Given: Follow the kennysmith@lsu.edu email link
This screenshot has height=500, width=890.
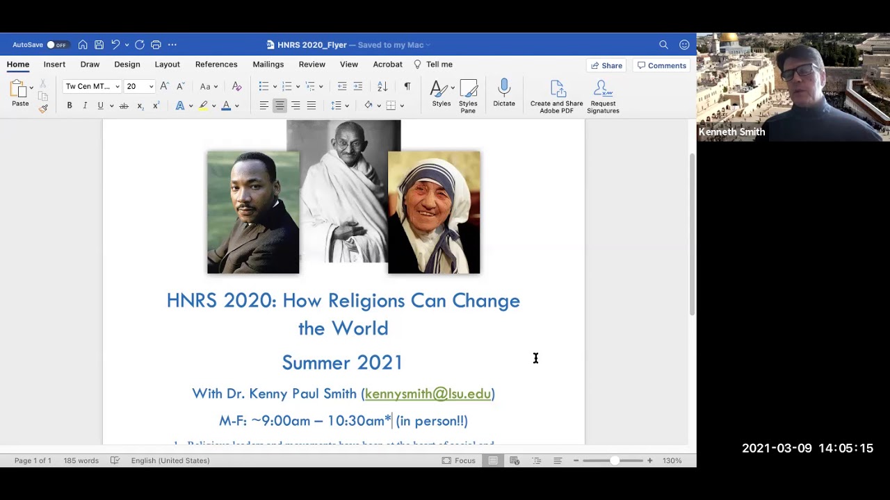Looking at the screenshot, I should point(428,394).
